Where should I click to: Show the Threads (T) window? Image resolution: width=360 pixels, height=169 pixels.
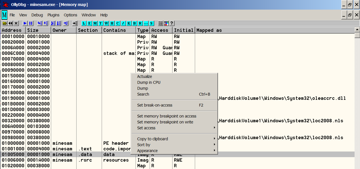click(x=101, y=23)
